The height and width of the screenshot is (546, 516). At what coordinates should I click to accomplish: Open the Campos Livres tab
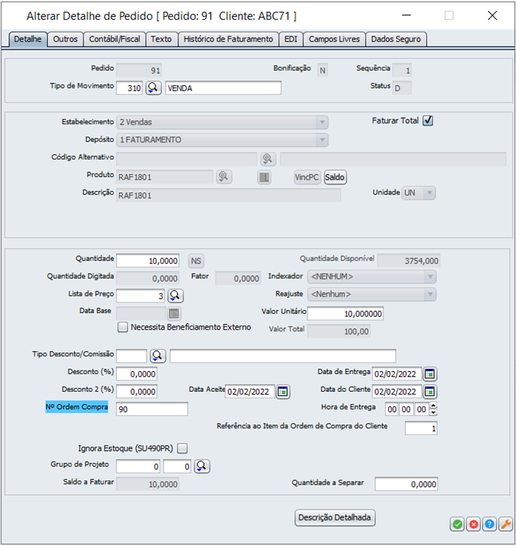[334, 39]
